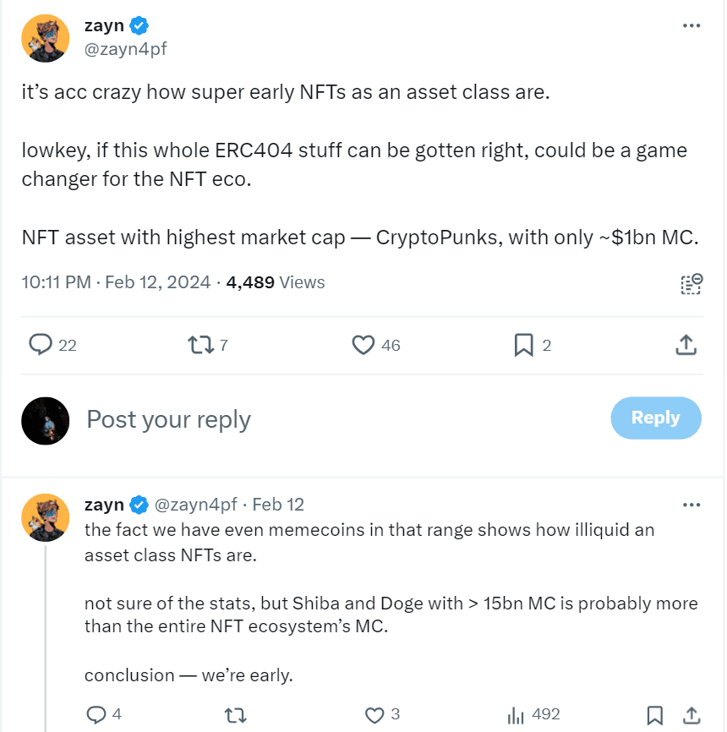Image resolution: width=727 pixels, height=732 pixels.
Task: Bookmark the main tweet
Action: point(524,345)
